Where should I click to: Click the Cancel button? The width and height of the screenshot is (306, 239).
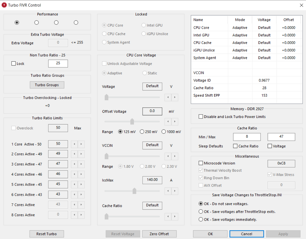pyautogui.click(x=247, y=234)
